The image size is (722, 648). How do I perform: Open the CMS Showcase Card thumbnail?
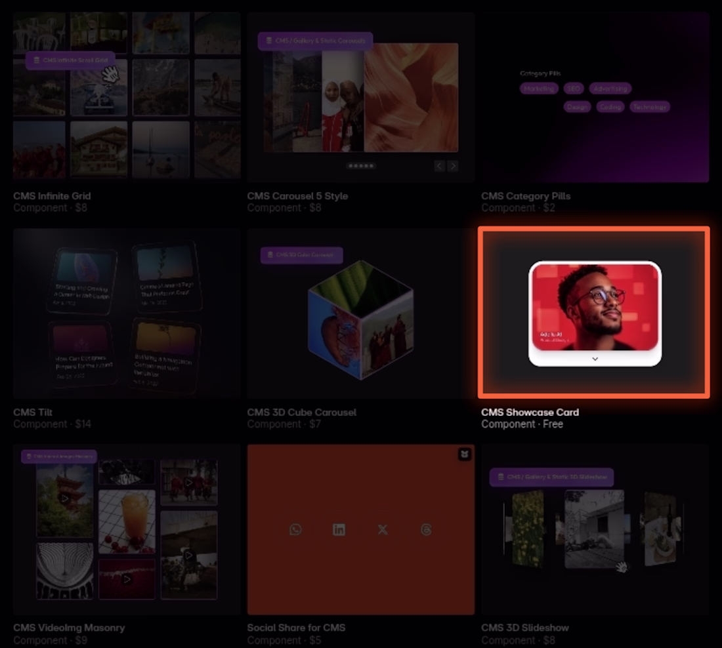point(594,312)
